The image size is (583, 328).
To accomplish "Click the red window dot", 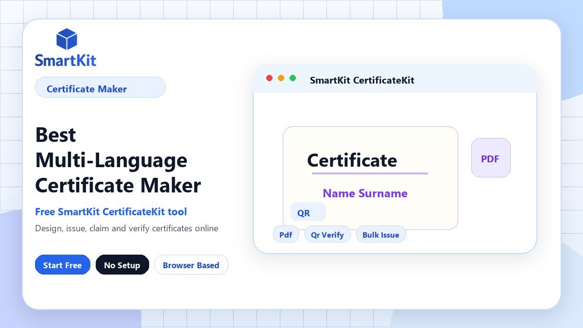I will click(x=270, y=78).
